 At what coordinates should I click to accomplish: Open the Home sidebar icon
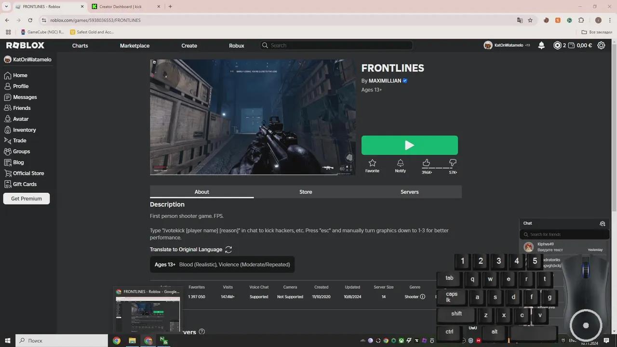[x=7, y=75]
